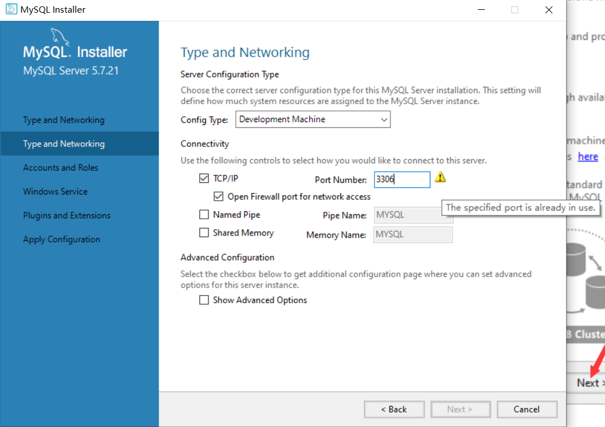Go to Accounts and Roles step
Image resolution: width=605 pixels, height=427 pixels.
61,168
